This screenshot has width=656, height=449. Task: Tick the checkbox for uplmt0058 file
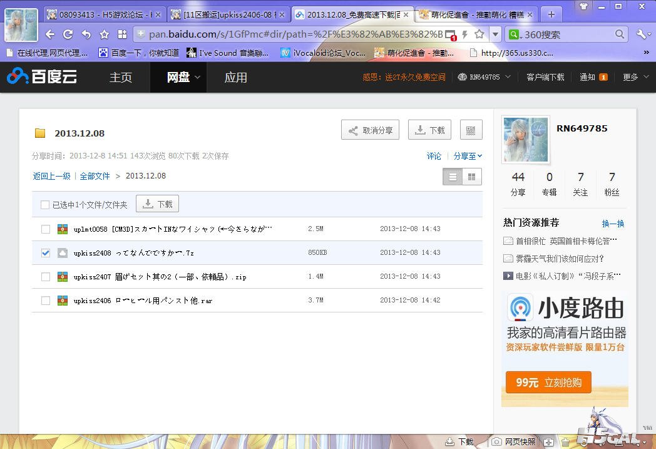(x=46, y=229)
